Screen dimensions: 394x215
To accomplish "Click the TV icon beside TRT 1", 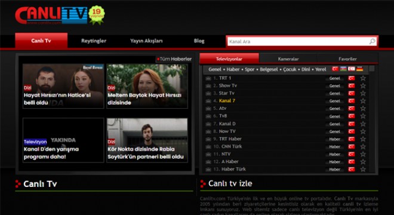I will [208, 78].
